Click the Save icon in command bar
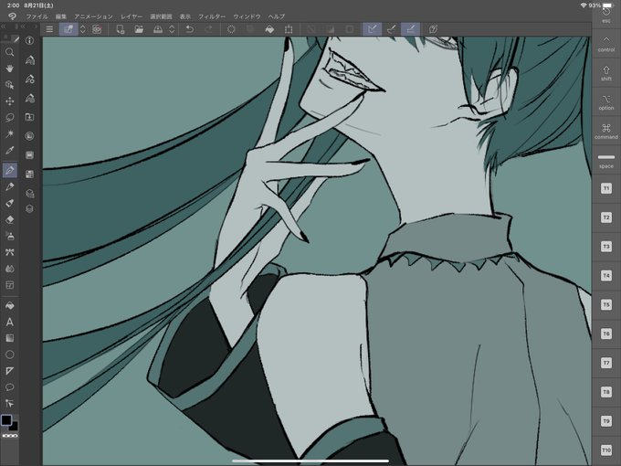This screenshot has height=466, width=621. [158, 29]
